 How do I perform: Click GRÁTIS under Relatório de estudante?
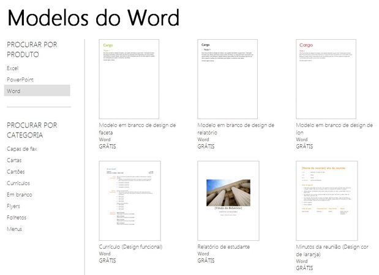coord(206,260)
